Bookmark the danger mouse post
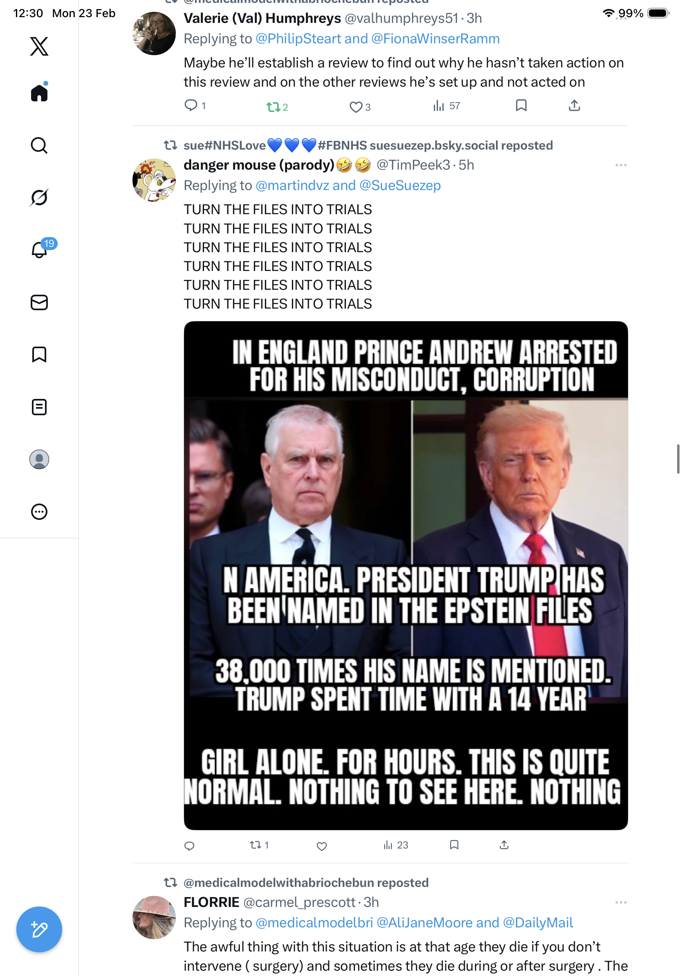The width and height of the screenshot is (682, 976). tap(454, 845)
